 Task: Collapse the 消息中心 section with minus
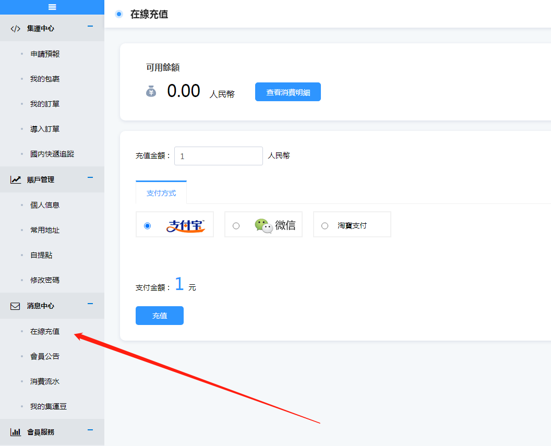point(90,304)
